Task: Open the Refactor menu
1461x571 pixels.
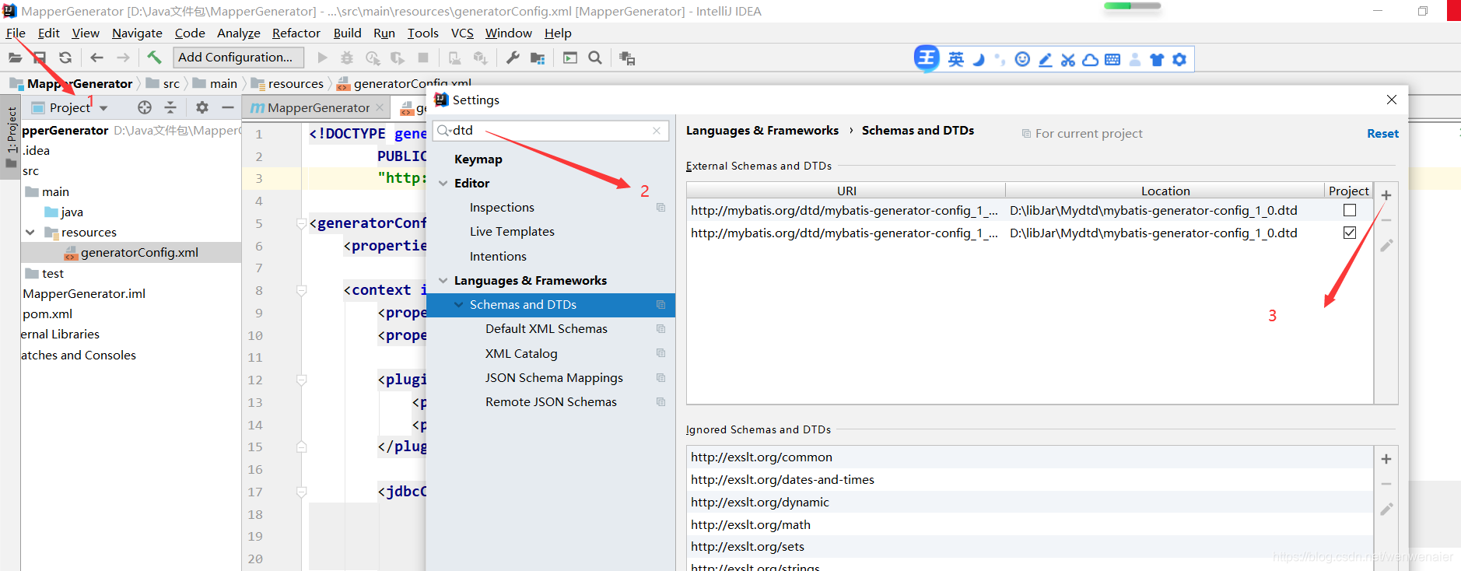Action: point(296,33)
